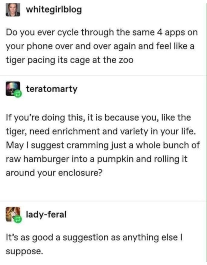Open the whitegirlblog username link
The width and height of the screenshot is (207, 265).
click(x=54, y=10)
